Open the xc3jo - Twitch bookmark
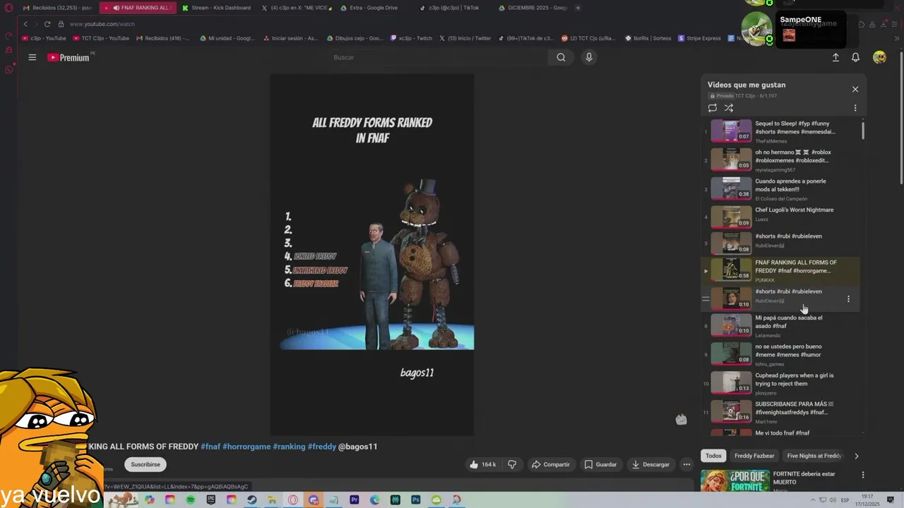Screen dimensions: 904x508 coord(411,38)
